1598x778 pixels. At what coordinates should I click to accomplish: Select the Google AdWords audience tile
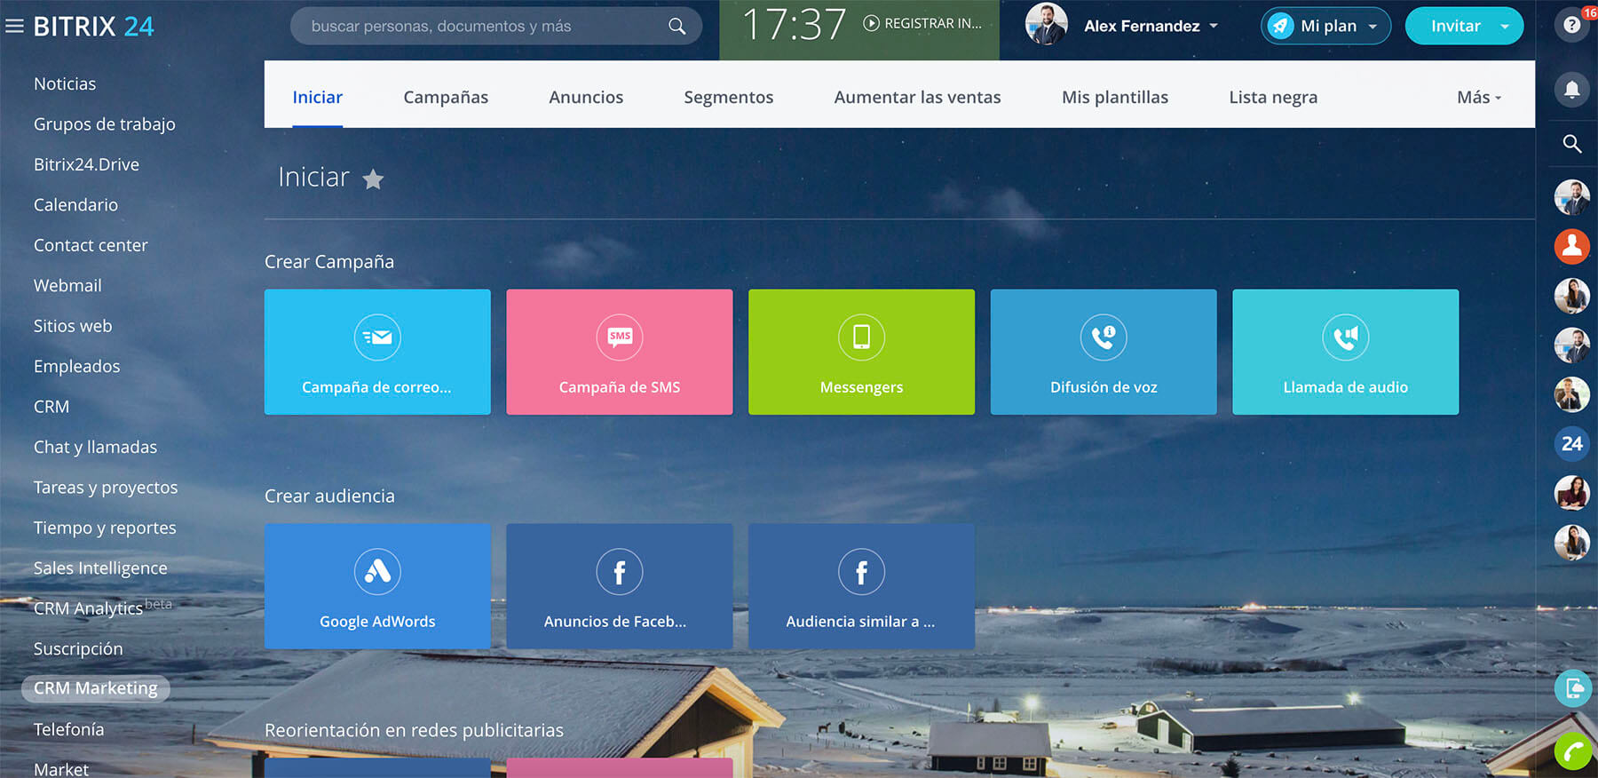pos(377,586)
